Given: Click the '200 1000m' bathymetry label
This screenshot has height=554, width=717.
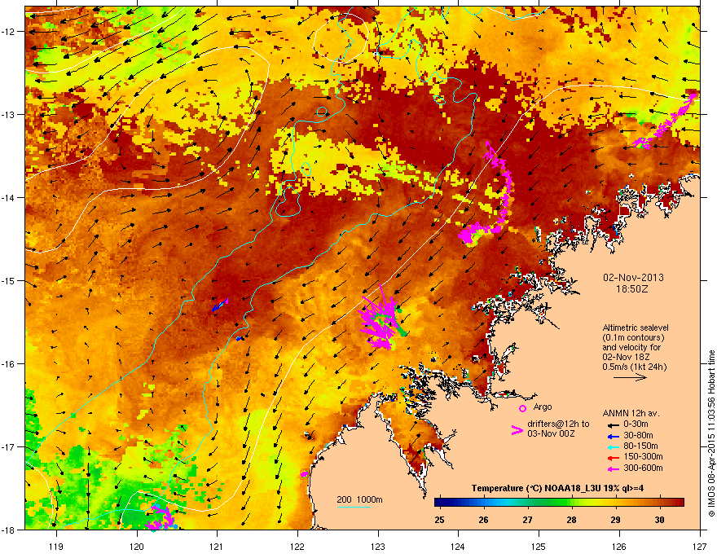Looking at the screenshot, I should [x=360, y=499].
